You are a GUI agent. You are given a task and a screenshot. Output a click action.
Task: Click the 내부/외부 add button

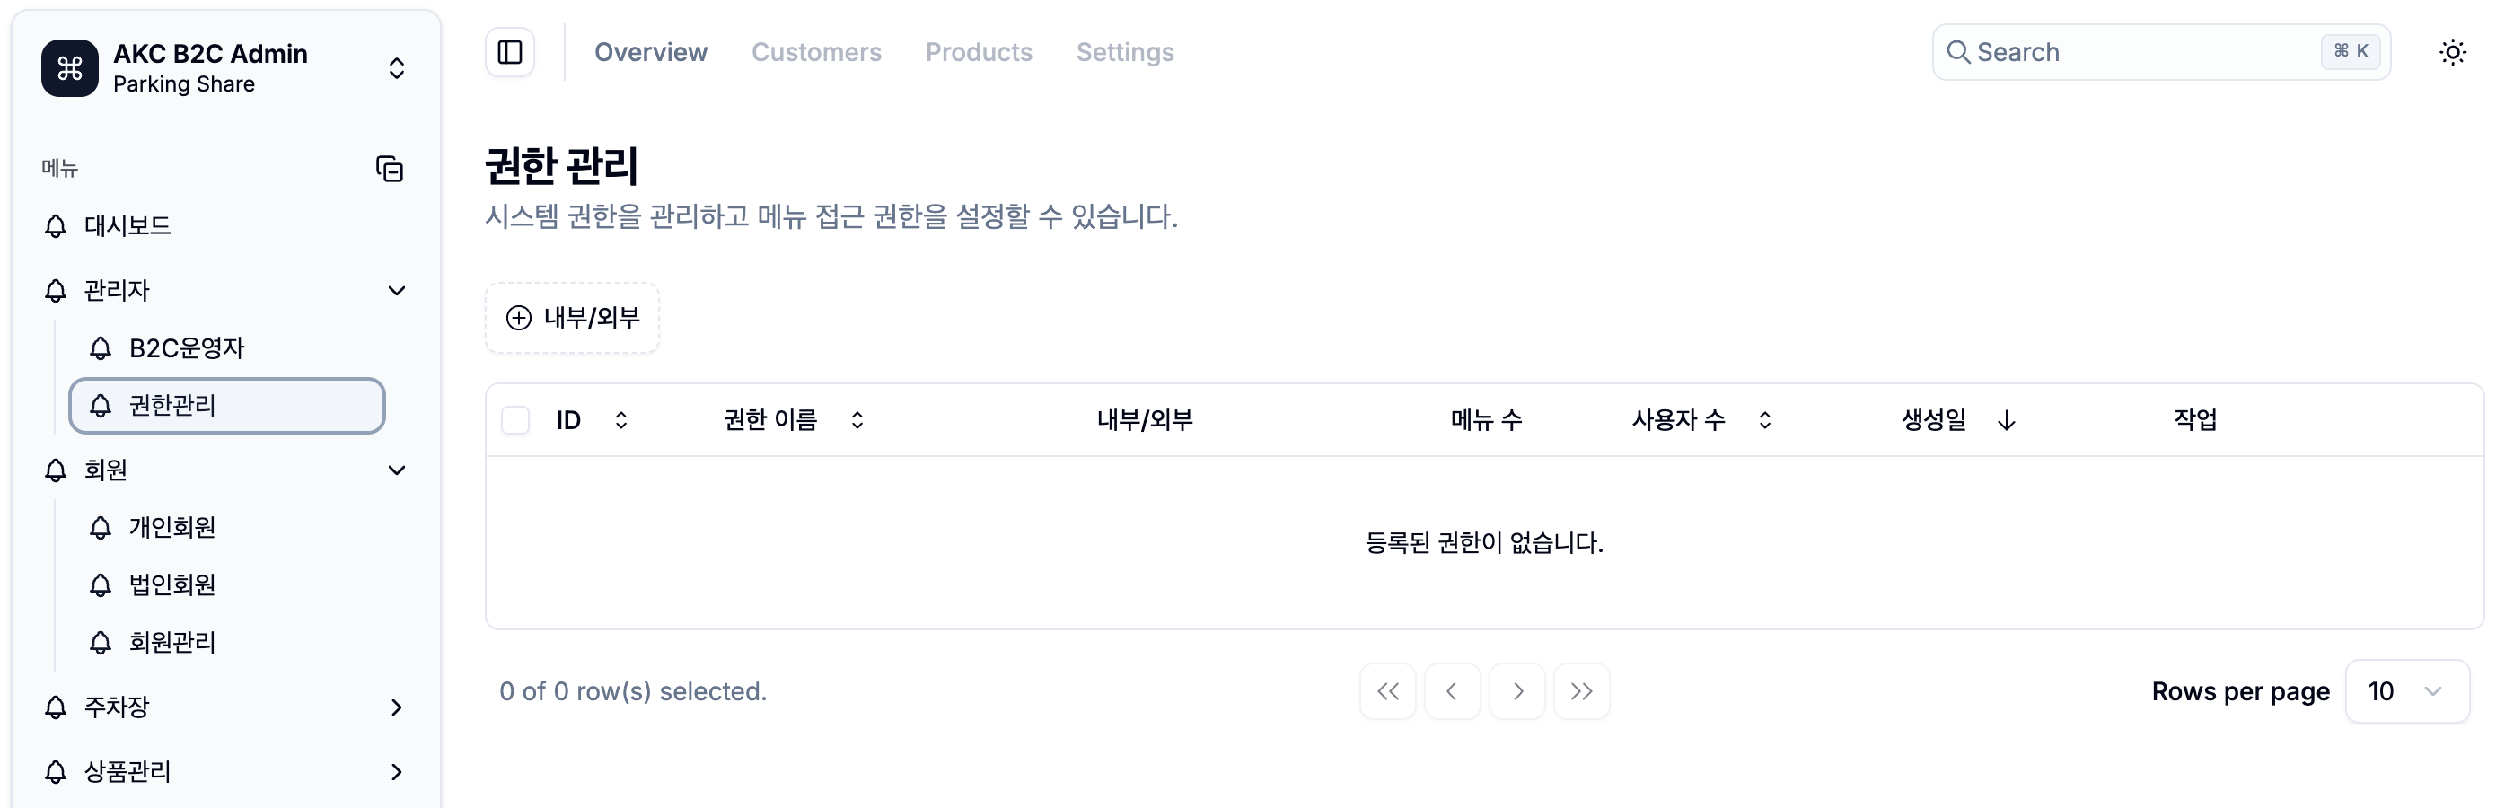[x=572, y=318]
